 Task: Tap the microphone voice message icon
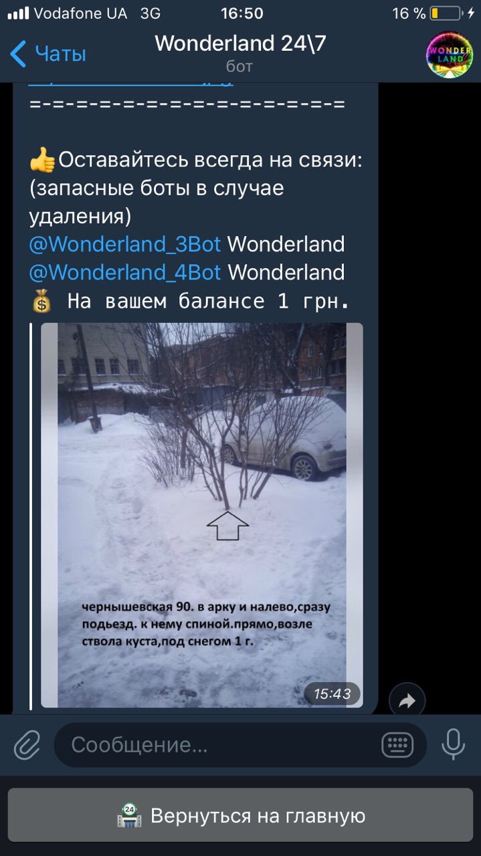click(x=453, y=744)
